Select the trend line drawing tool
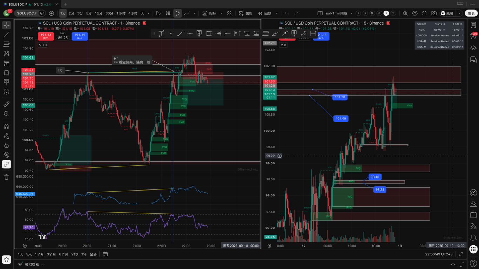This screenshot has height=269, width=479. (6, 35)
